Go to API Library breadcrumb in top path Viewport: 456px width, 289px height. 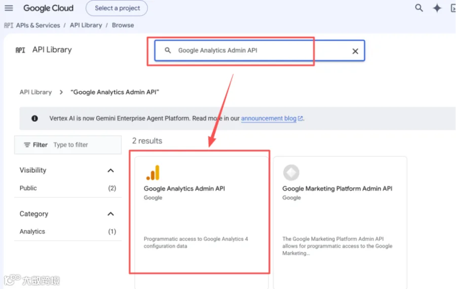pyautogui.click(x=86, y=25)
